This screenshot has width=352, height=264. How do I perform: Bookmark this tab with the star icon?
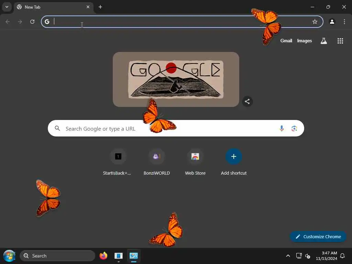click(x=315, y=22)
